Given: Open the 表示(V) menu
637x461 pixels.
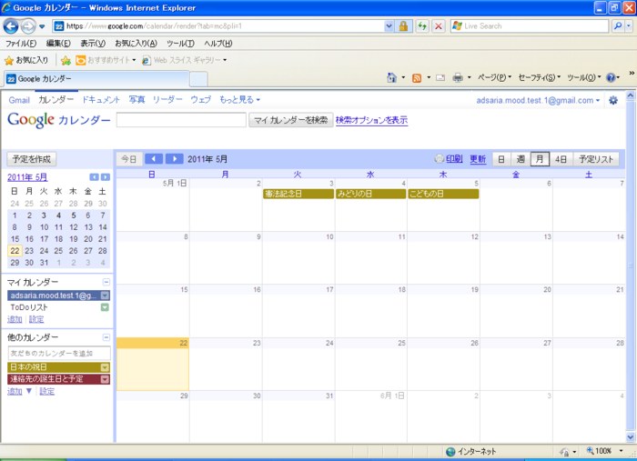Looking at the screenshot, I should click(93, 44).
